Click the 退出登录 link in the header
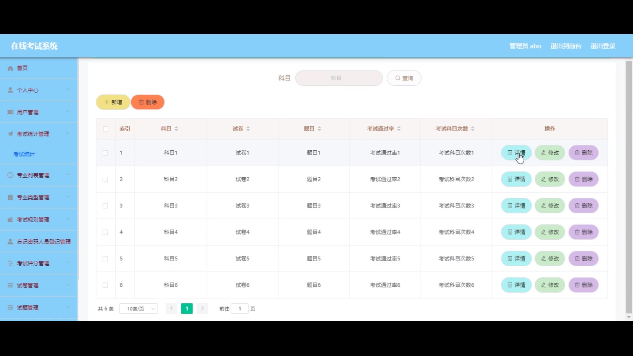This screenshot has height=356, width=633. pyautogui.click(x=603, y=46)
